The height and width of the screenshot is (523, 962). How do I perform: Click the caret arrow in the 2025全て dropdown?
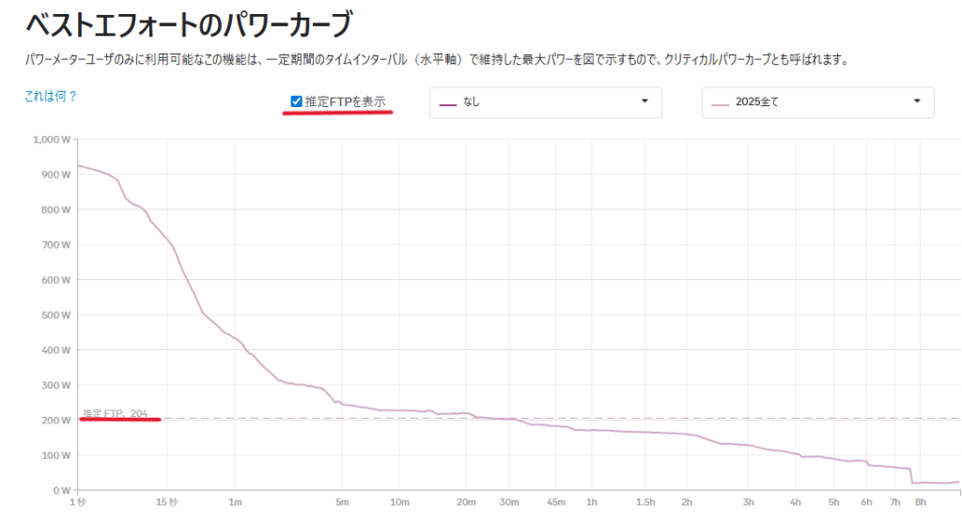tap(917, 101)
